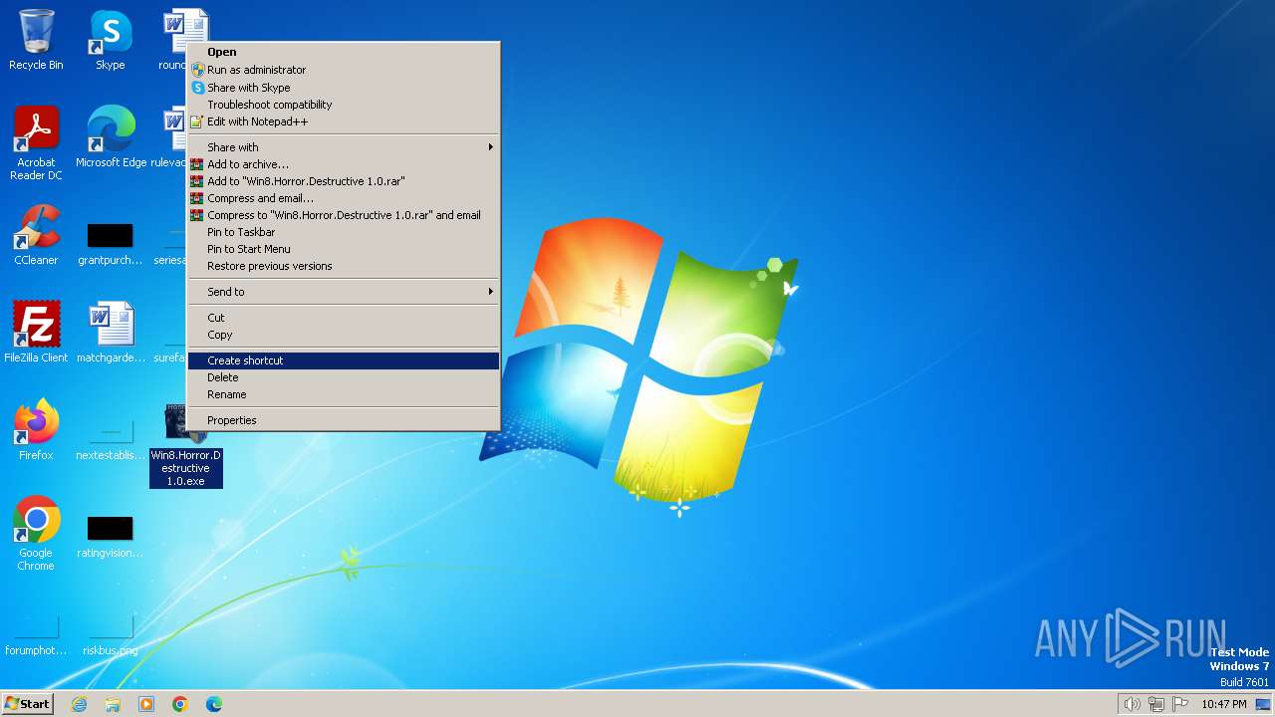The width and height of the screenshot is (1275, 717).
Task: Select the FileZilla Client shortcut
Action: pyautogui.click(x=36, y=332)
